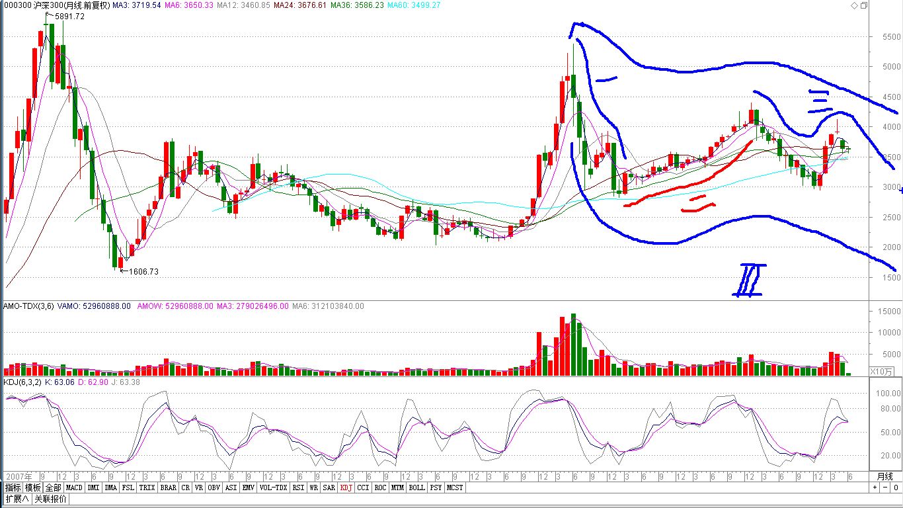Switch indicator to BOLL
Viewport: 903px width, 508px height.
[x=416, y=487]
